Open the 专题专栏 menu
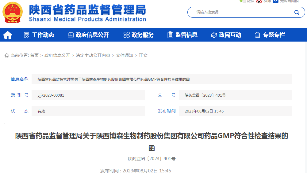 tap(274, 35)
